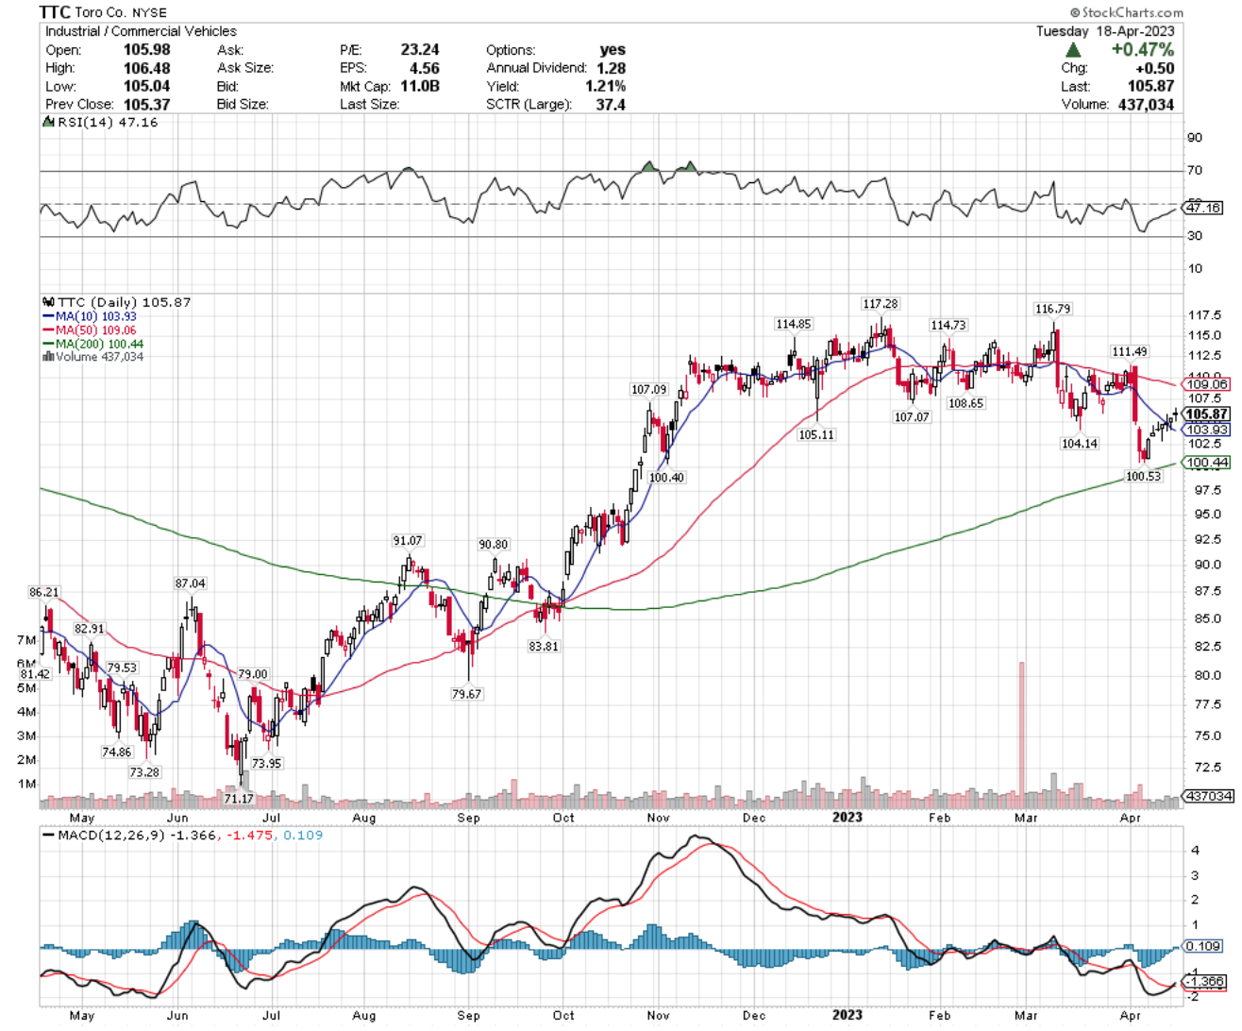Image resolution: width=1242 pixels, height=1031 pixels.
Task: Click the MA(10) 103.93 legend entry
Action: click(x=90, y=316)
